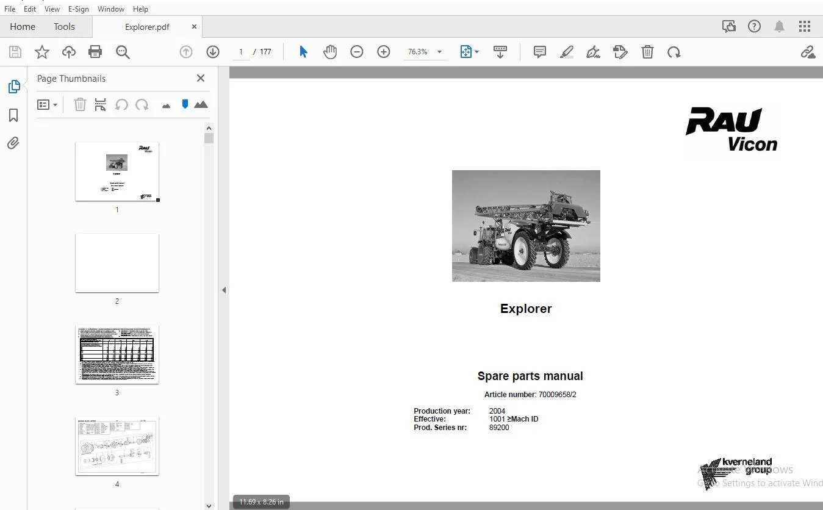Delete selected thumbnail with trash icon

[x=80, y=104]
